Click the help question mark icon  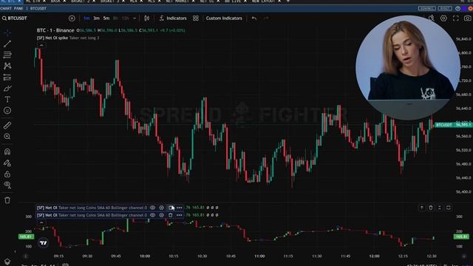458,8
